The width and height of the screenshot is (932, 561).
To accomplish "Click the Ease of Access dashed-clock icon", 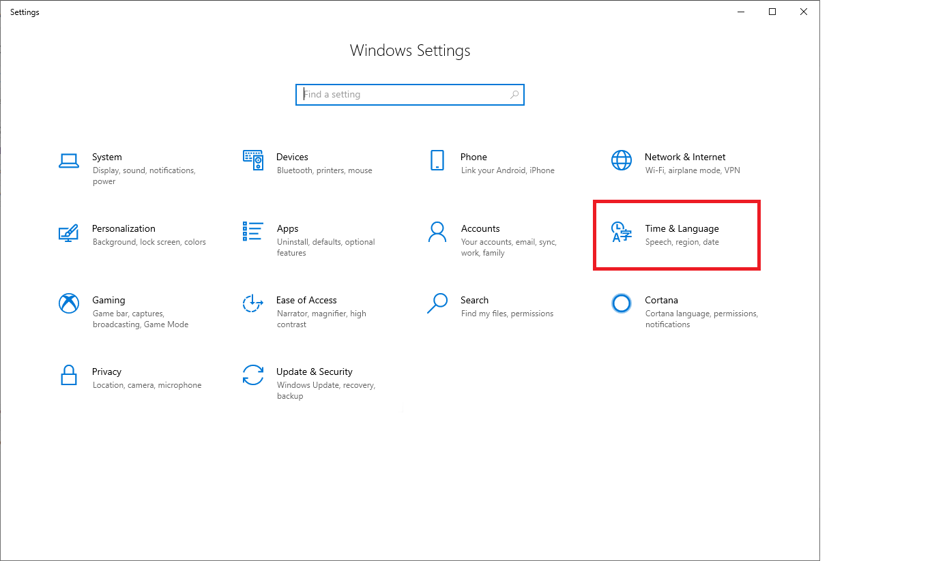I will coord(253,303).
